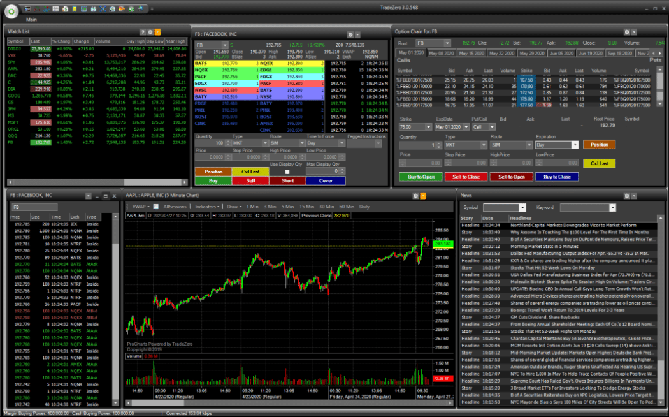Click the blue crossed arrows toolbar icon
Viewport: 669px width, 417px height.
point(103,8)
